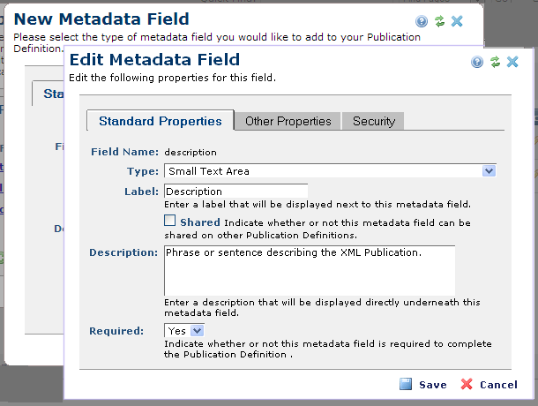Viewport: 538px width, 406px height.
Task: Refresh the New Metadata Field dialog
Action: click(x=439, y=21)
